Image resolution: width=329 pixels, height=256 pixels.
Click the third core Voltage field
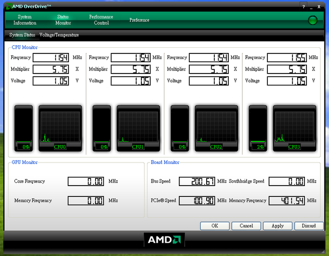pos(209,81)
